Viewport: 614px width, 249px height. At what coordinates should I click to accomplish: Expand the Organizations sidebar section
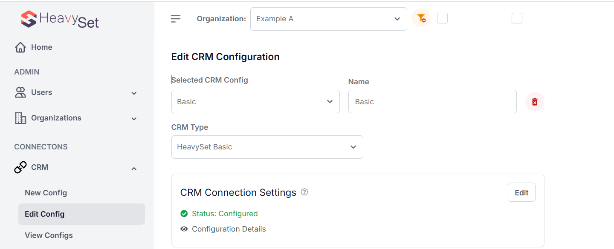coord(77,118)
